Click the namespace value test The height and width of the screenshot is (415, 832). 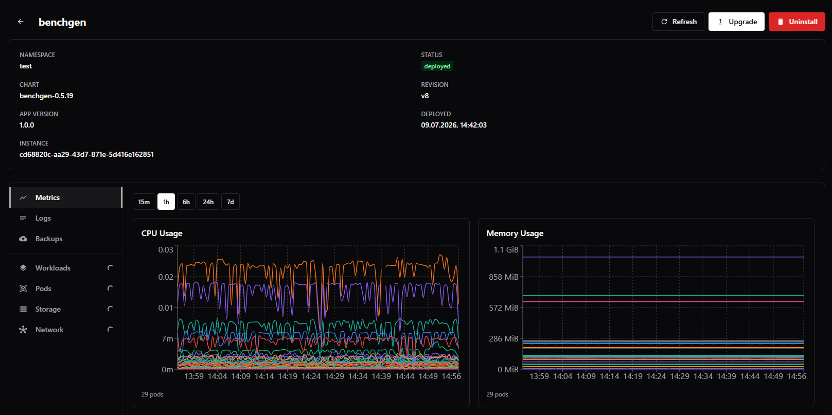[x=26, y=66]
